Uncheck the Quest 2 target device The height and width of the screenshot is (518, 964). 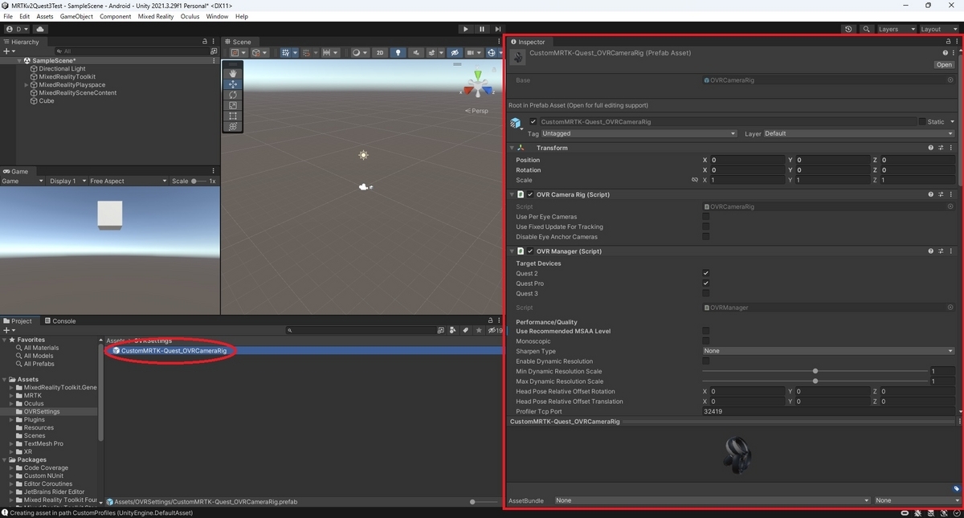(x=706, y=273)
